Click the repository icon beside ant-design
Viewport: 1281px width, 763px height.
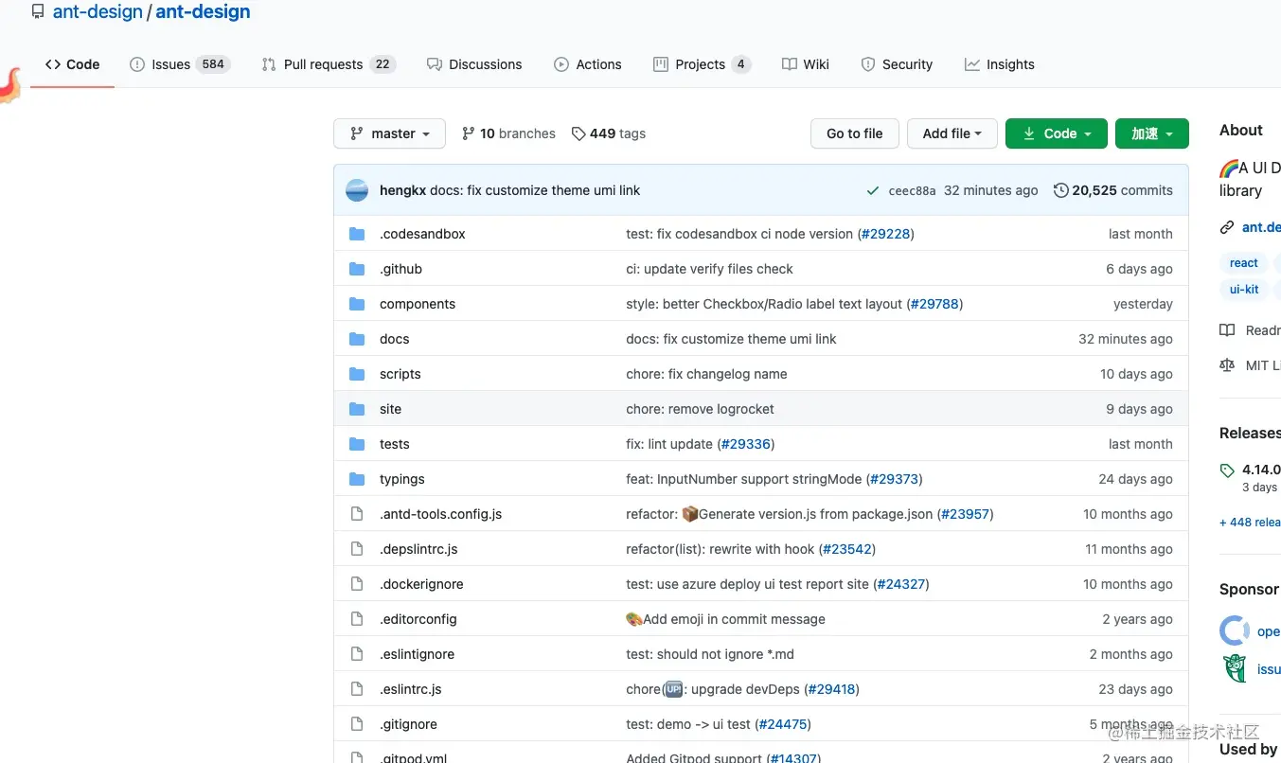(38, 12)
